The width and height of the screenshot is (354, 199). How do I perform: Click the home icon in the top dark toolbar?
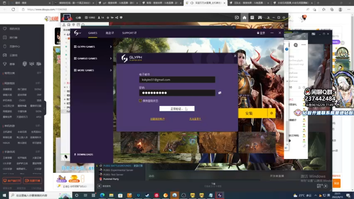244,18
